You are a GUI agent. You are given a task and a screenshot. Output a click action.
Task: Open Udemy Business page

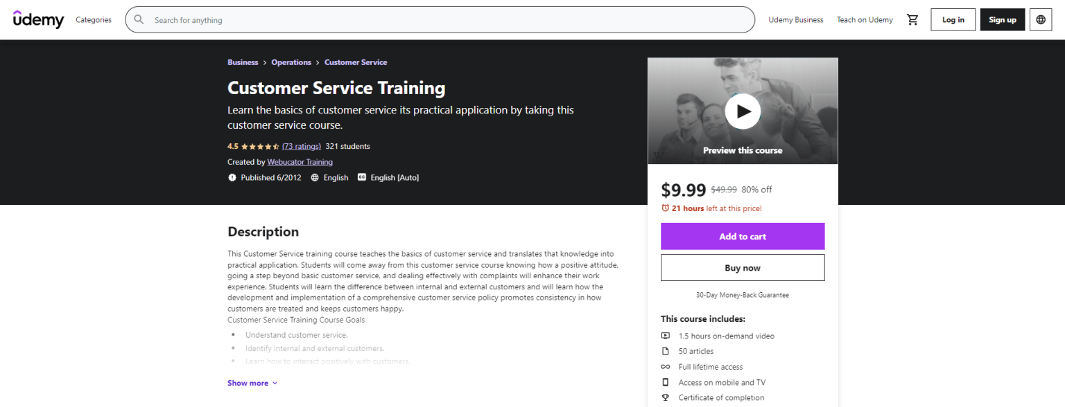coord(795,19)
